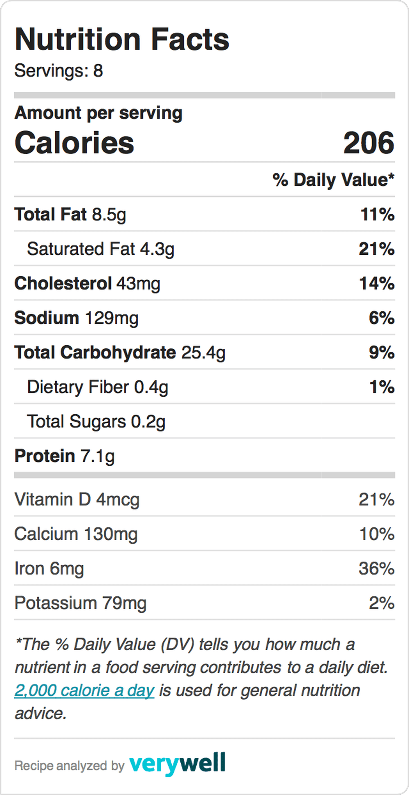Click the Sodium 129mg row

click(204, 318)
